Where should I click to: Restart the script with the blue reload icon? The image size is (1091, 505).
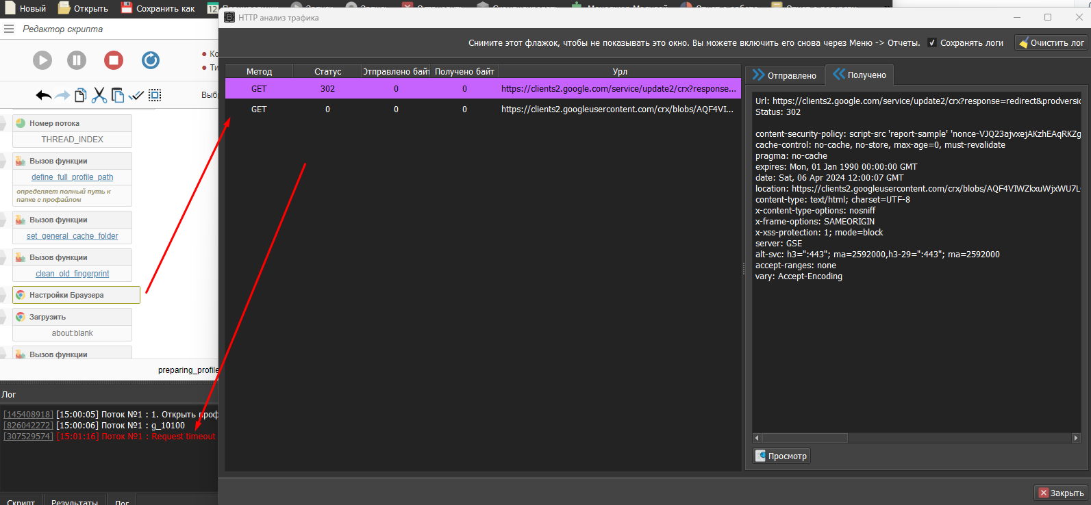[151, 60]
